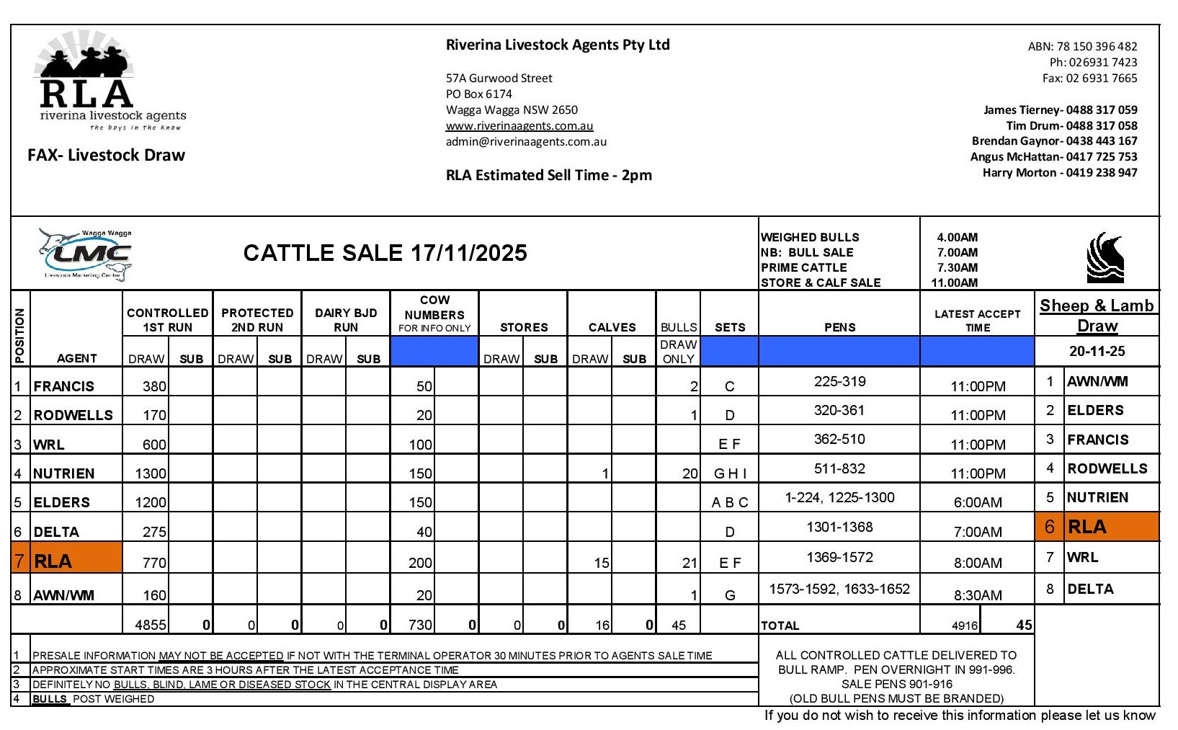1178x730 pixels.
Task: Select the DAIRY BJD RUN column header
Action: (x=346, y=320)
